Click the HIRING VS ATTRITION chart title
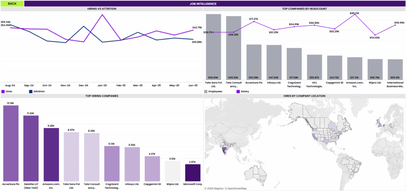406x191 pixels. pos(102,9)
